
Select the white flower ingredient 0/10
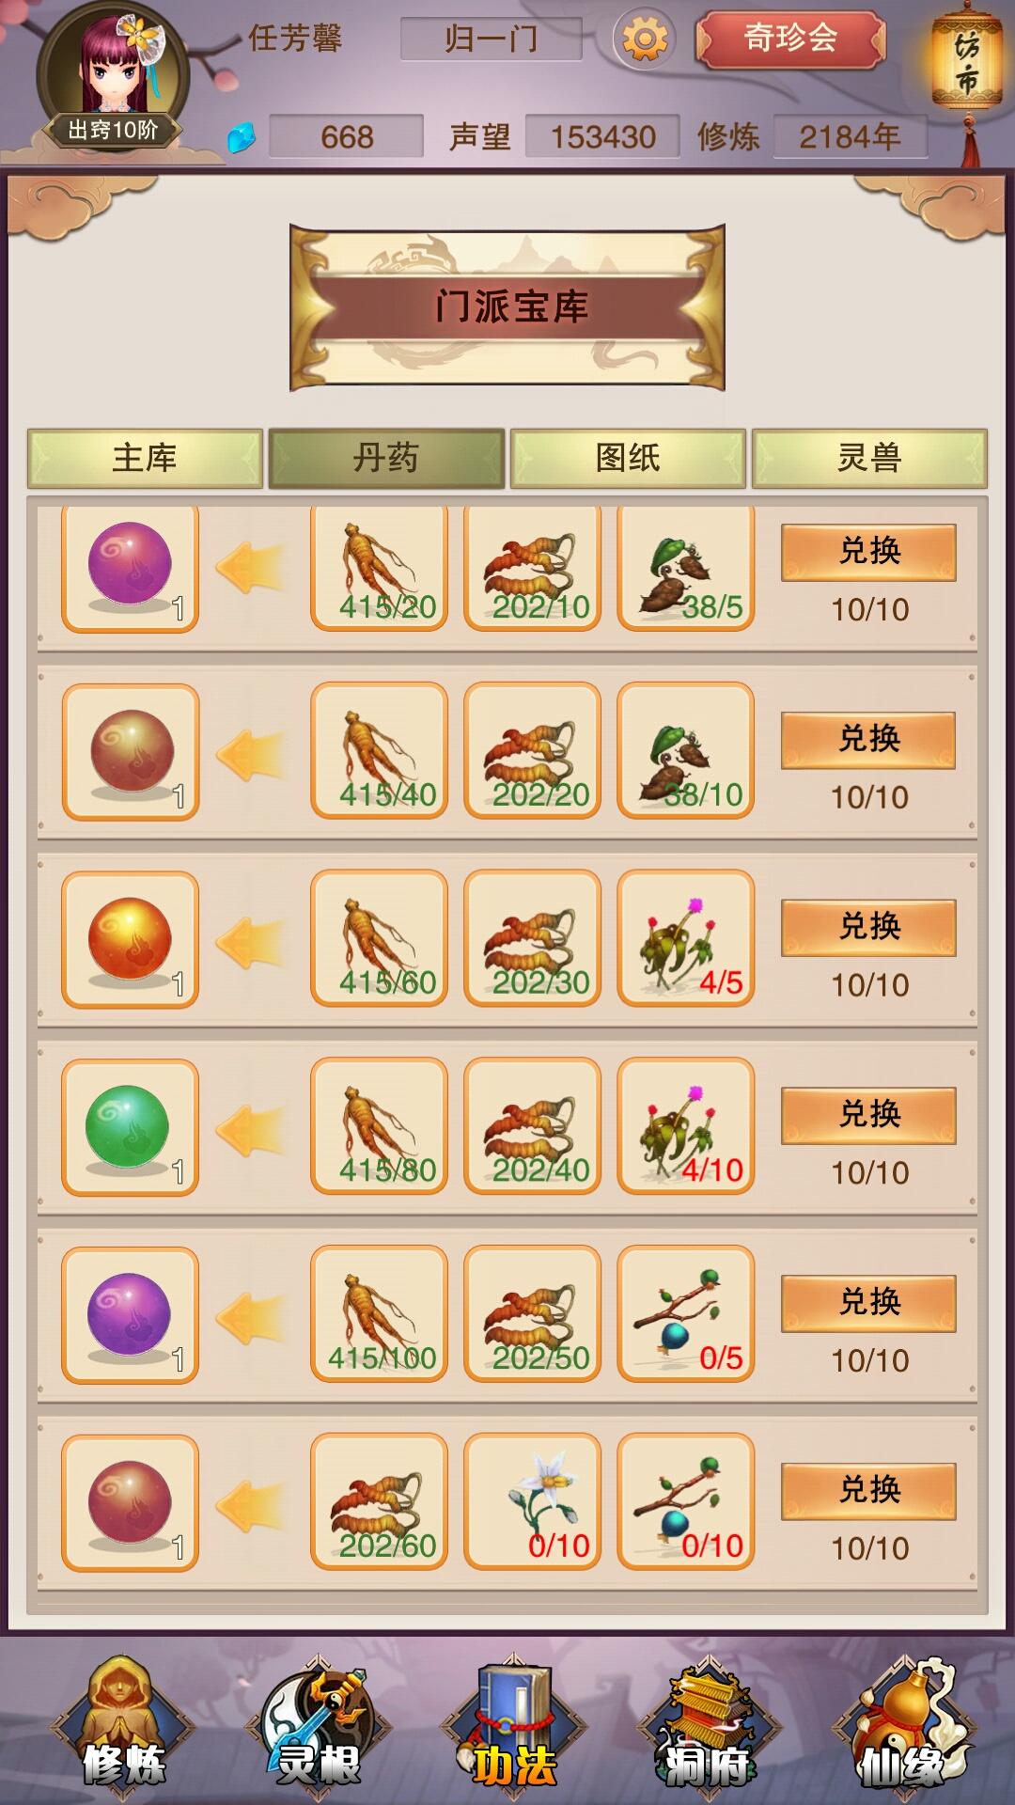[532, 1502]
